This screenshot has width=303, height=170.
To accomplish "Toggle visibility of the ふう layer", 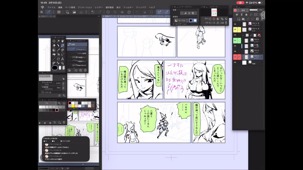I will 235,29.
